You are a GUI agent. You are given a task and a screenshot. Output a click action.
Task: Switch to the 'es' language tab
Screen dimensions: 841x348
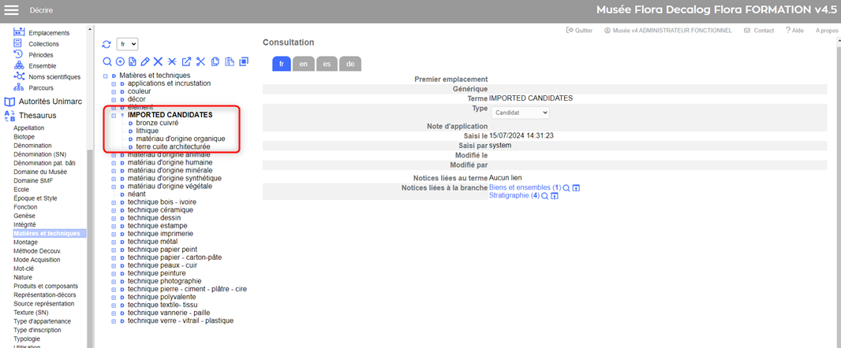327,64
